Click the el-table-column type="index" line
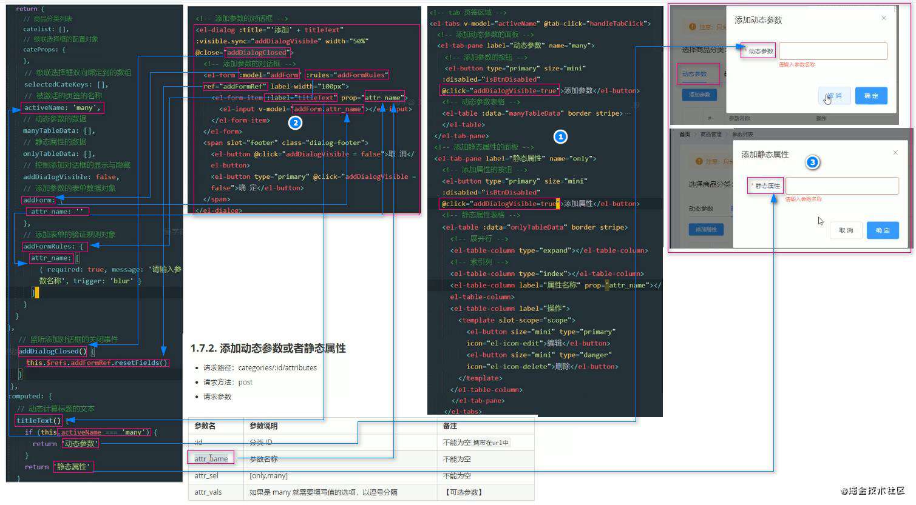This screenshot has width=916, height=505. (x=547, y=273)
